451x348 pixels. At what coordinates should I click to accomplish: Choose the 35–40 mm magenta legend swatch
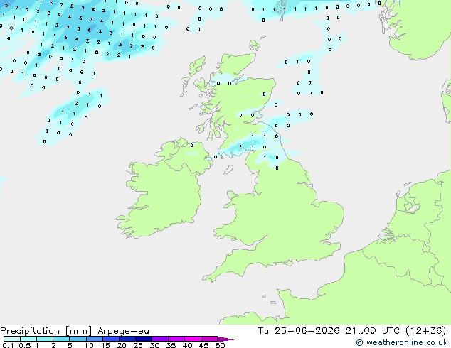[176, 339]
